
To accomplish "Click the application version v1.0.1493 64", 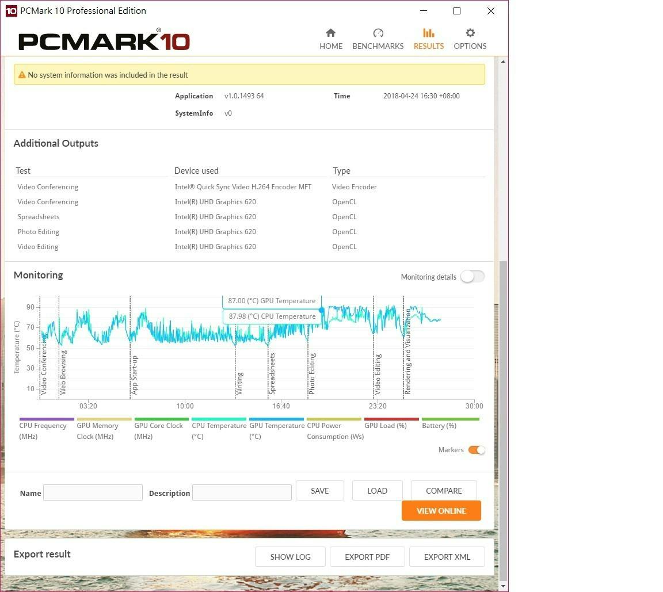I will (244, 96).
